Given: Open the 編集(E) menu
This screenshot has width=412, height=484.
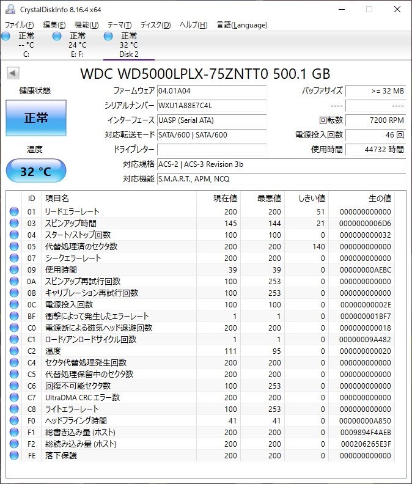Looking at the screenshot, I should pyautogui.click(x=54, y=25).
